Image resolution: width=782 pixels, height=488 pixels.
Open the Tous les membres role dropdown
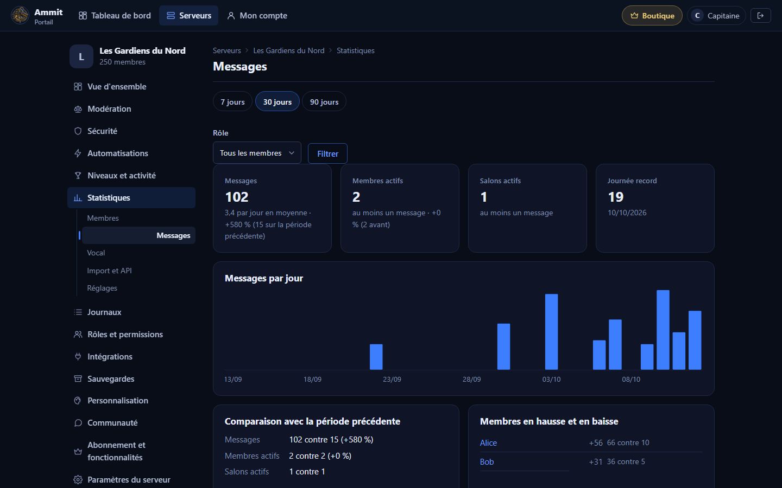click(x=257, y=153)
